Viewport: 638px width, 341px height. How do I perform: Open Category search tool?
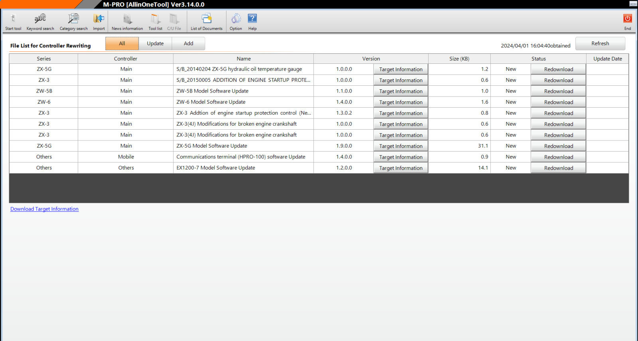click(74, 22)
